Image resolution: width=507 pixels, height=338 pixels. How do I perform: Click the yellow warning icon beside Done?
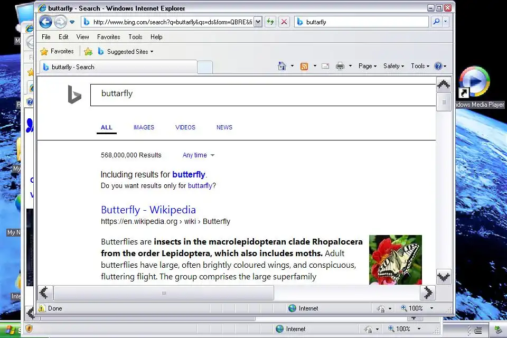pyautogui.click(x=42, y=308)
